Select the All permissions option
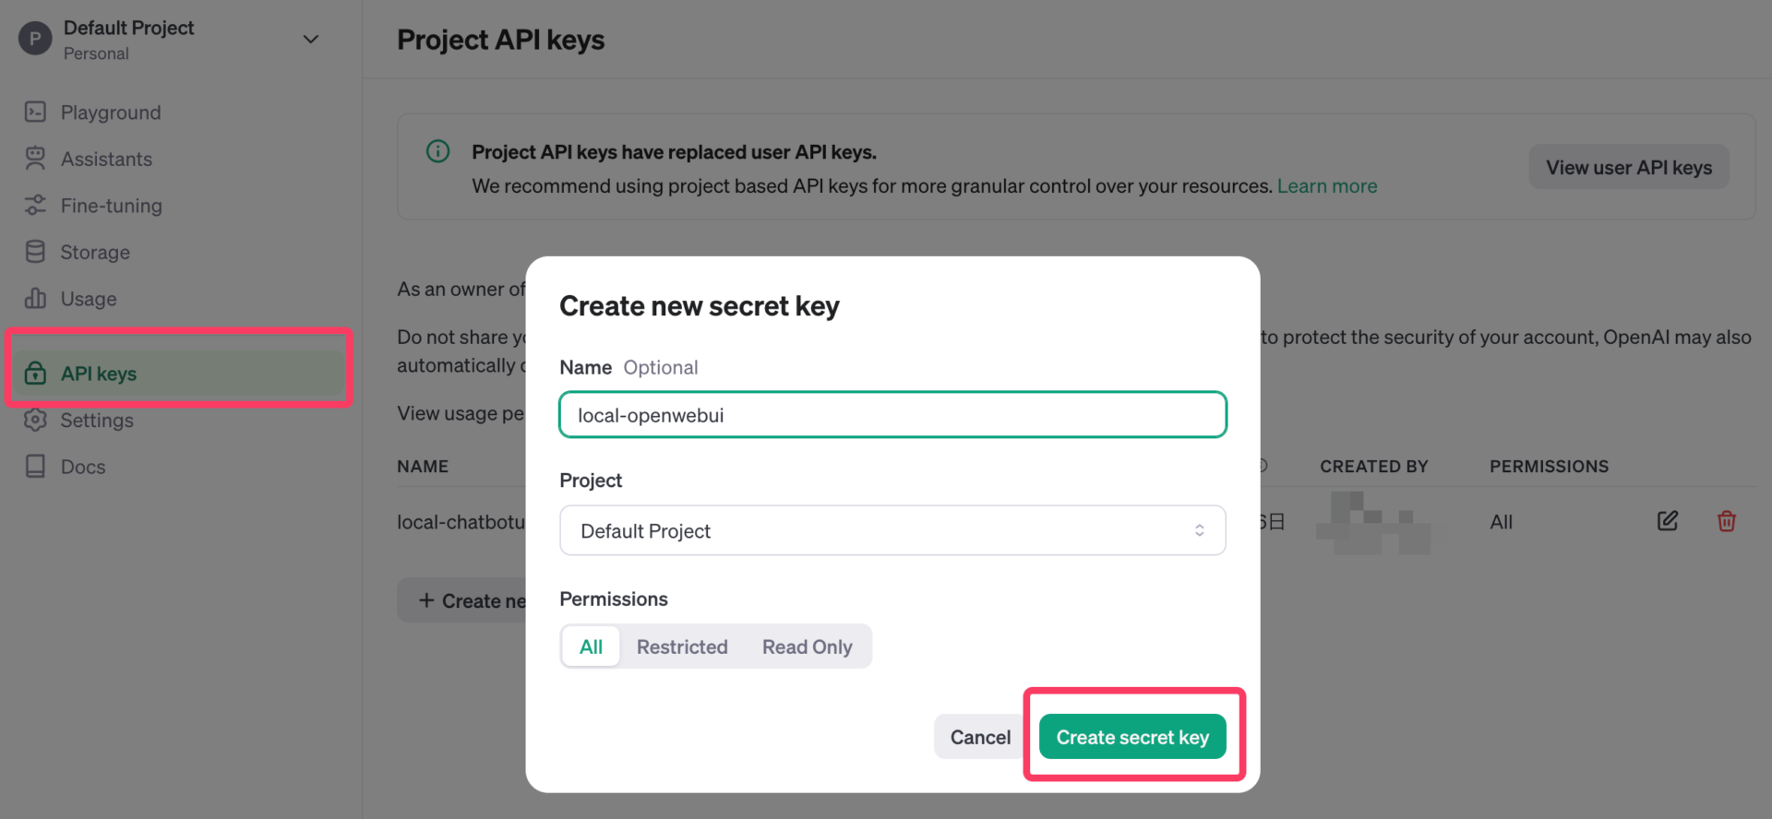Screen dimensions: 1772x819 tap(591, 647)
